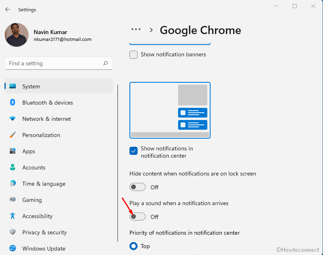The width and height of the screenshot is (323, 255).
Task: Open Windows Update settings
Action: pos(59,248)
